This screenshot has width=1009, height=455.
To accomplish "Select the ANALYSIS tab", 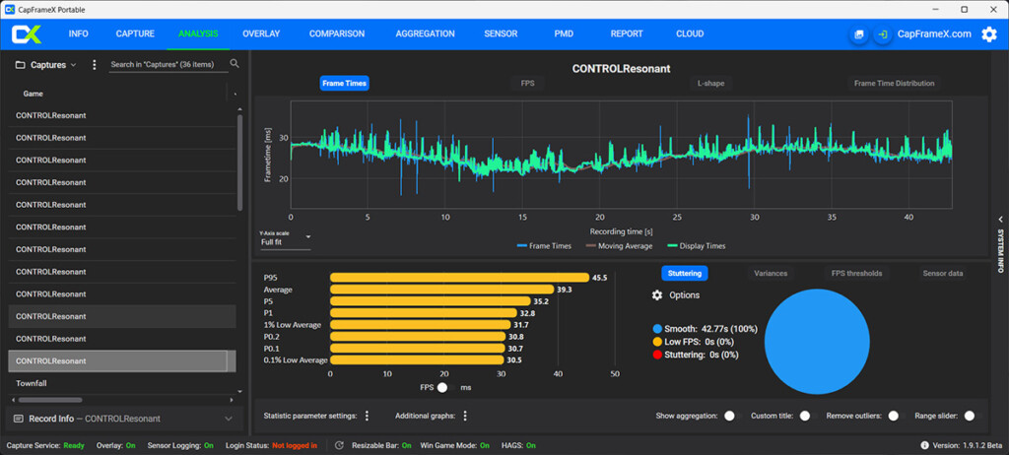I will [x=198, y=34].
